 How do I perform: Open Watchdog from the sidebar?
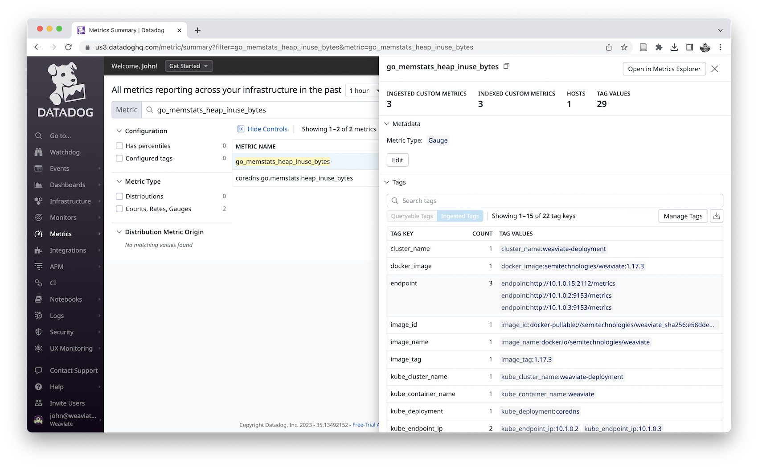pyautogui.click(x=65, y=152)
